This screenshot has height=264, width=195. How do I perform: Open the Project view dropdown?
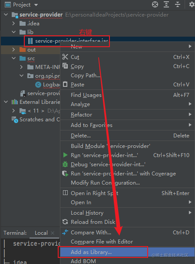pos(36,5)
